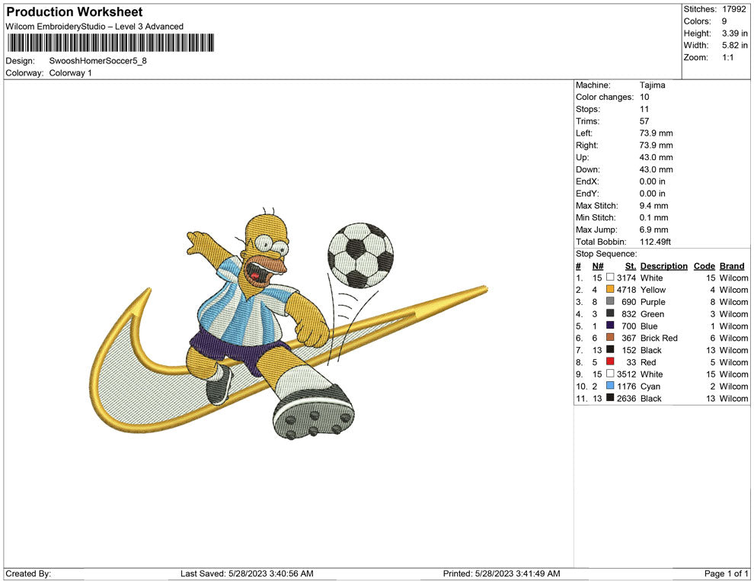Select the Total Bobbin value 112.49ft

tap(656, 242)
